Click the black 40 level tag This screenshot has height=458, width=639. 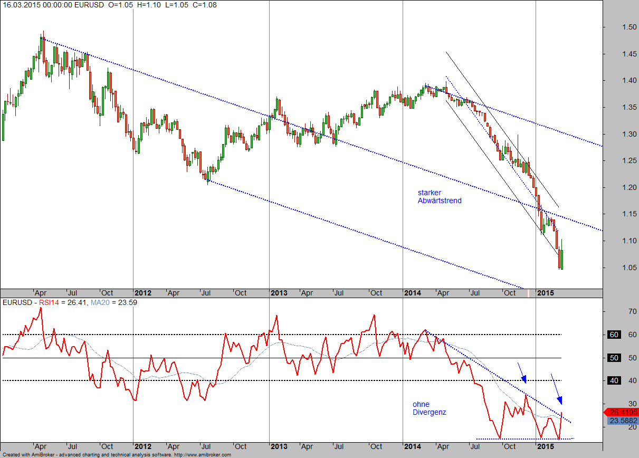tap(614, 380)
